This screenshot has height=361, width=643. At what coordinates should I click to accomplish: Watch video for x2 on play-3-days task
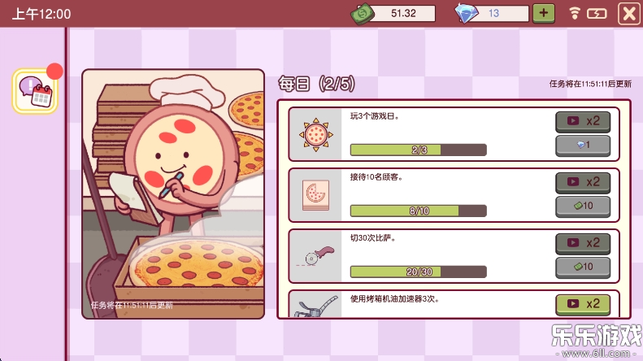click(583, 121)
